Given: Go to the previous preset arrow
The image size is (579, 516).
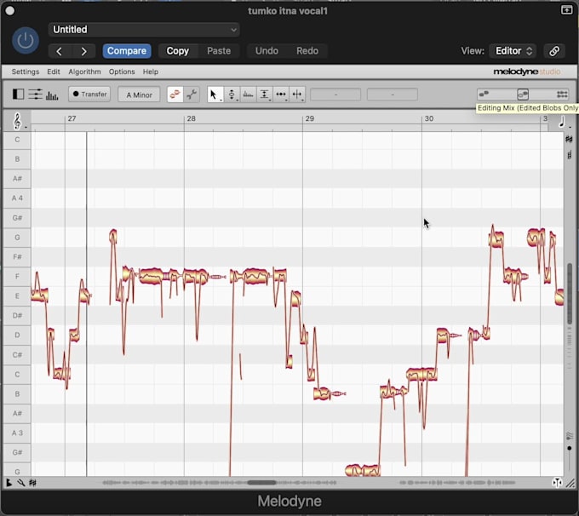Looking at the screenshot, I should click(x=60, y=51).
